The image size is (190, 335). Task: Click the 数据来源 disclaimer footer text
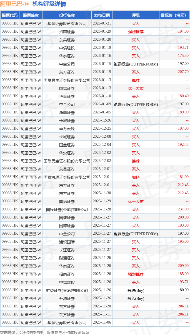[45, 332]
